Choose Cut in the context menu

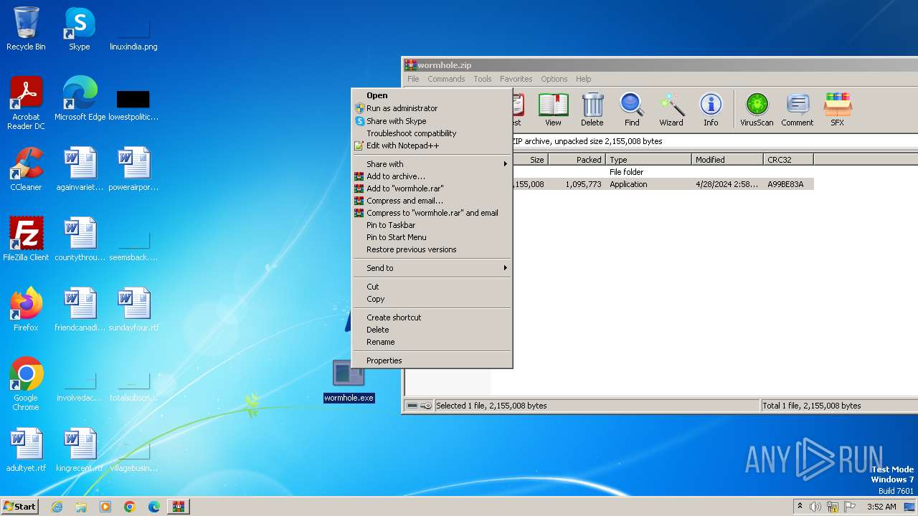(x=432, y=287)
